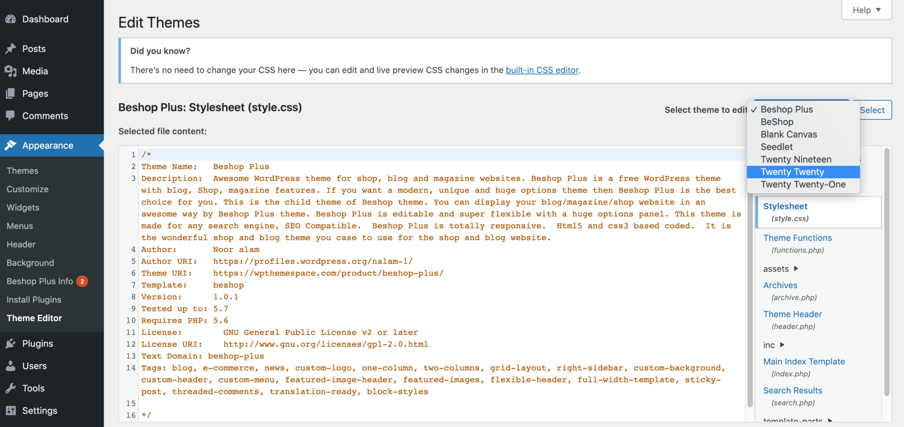This screenshot has height=427, width=904.
Task: Click the Users person icon
Action: click(11, 366)
